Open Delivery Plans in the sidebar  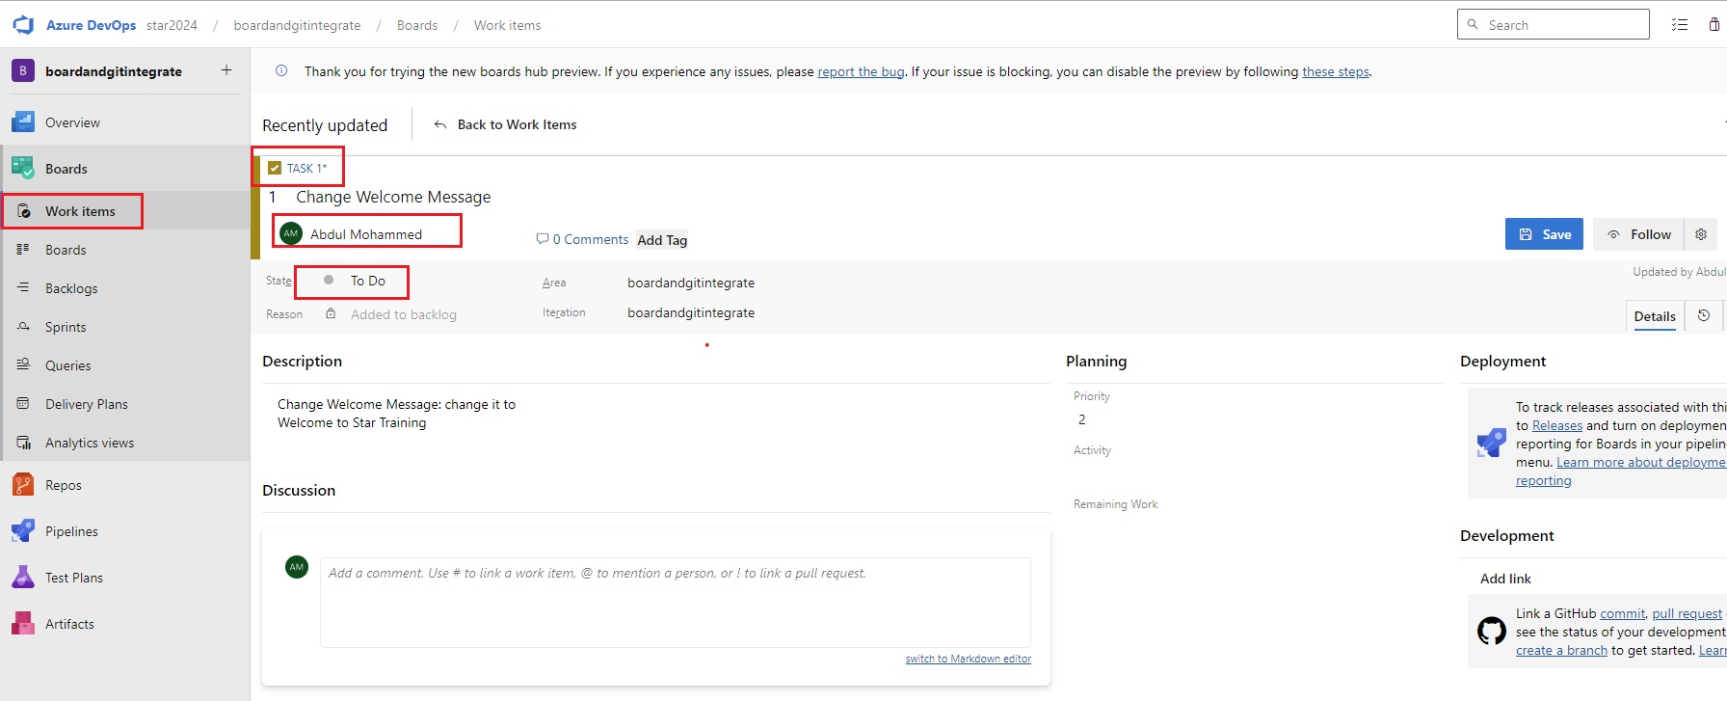pyautogui.click(x=87, y=404)
